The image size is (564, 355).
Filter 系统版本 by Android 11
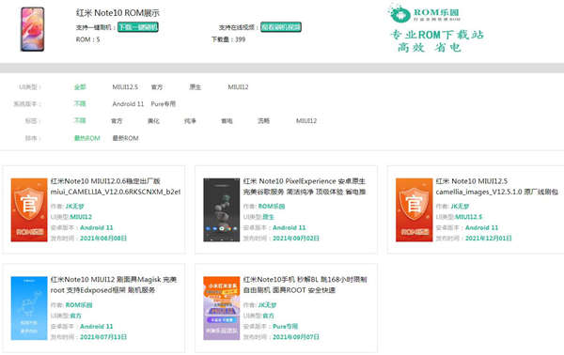(128, 104)
